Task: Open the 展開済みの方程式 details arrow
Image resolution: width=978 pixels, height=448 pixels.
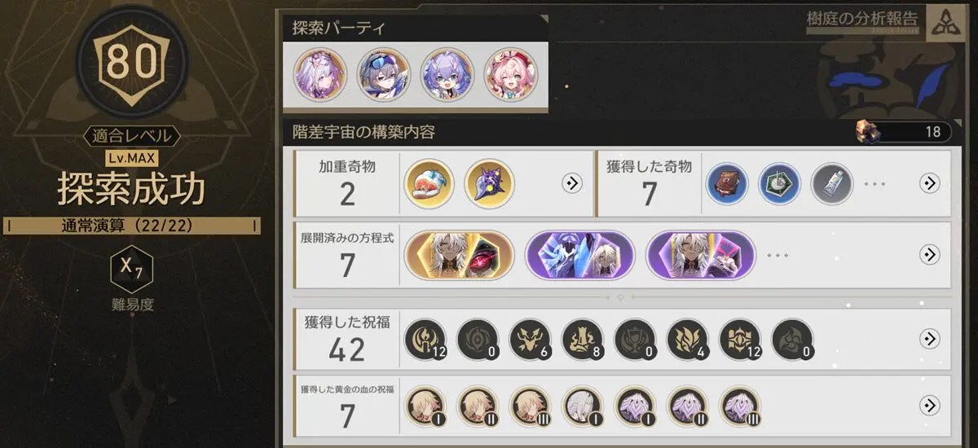Action: click(930, 255)
